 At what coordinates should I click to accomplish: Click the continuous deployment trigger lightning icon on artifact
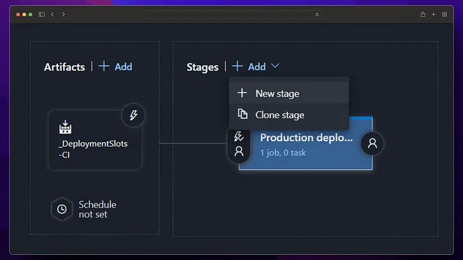click(134, 116)
